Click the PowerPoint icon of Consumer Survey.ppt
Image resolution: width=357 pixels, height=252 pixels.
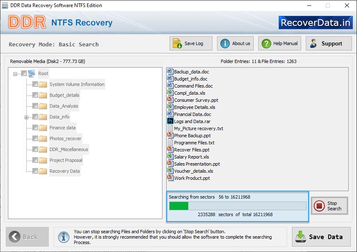[170, 100]
